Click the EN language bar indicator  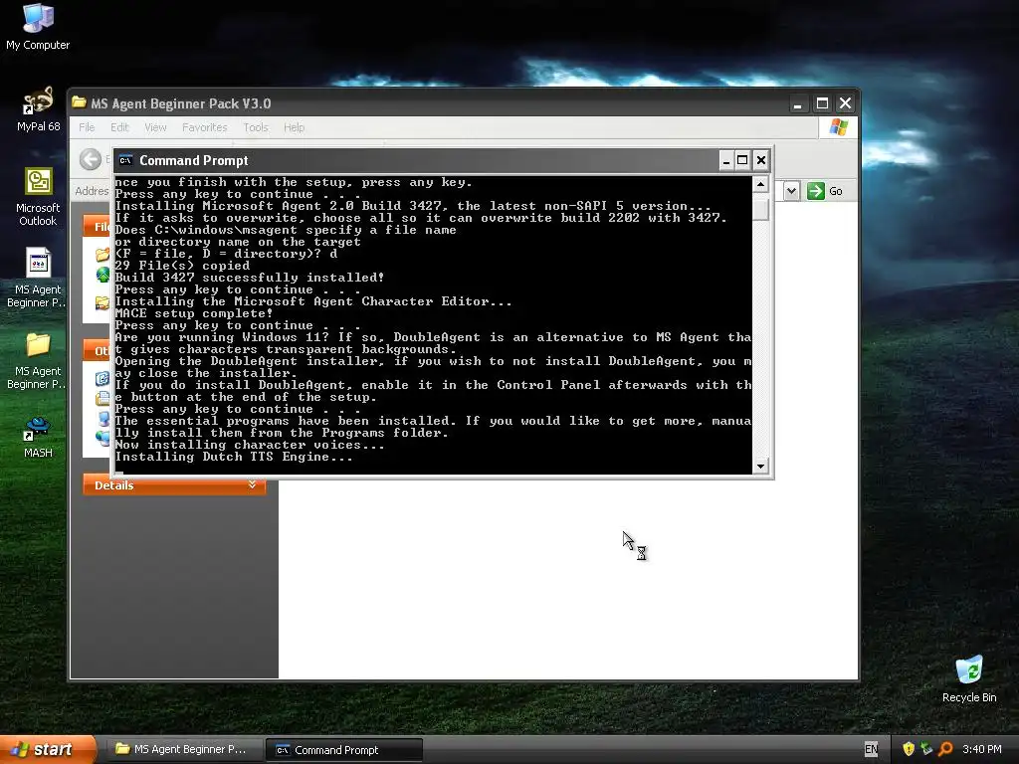tap(872, 749)
